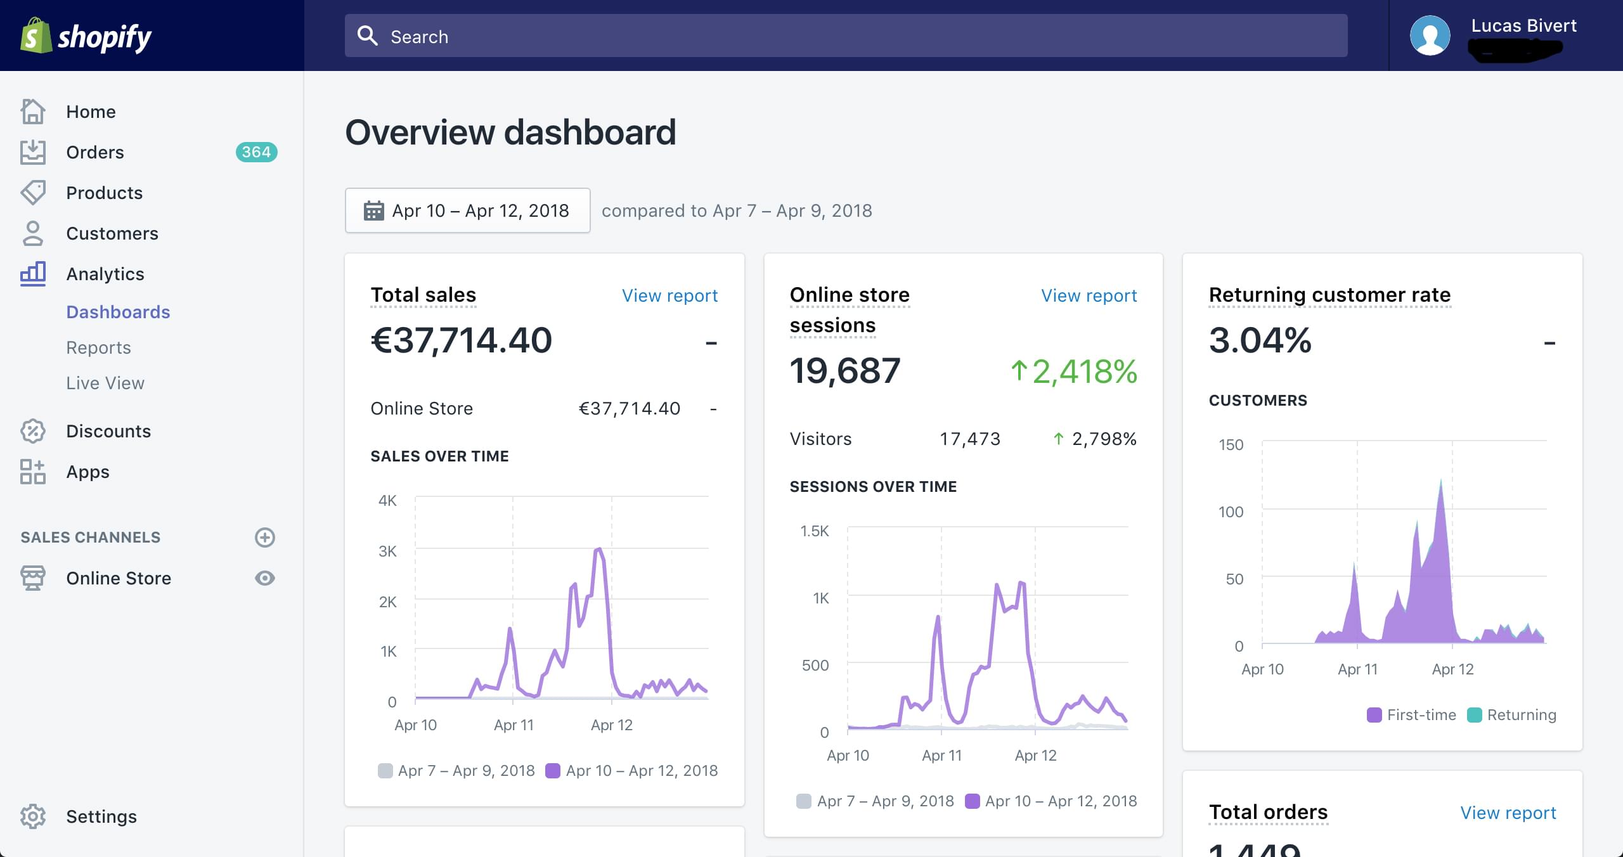Add a sales channel with plus icon
1623x857 pixels.
point(265,538)
